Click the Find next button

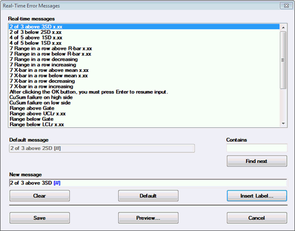(x=257, y=161)
